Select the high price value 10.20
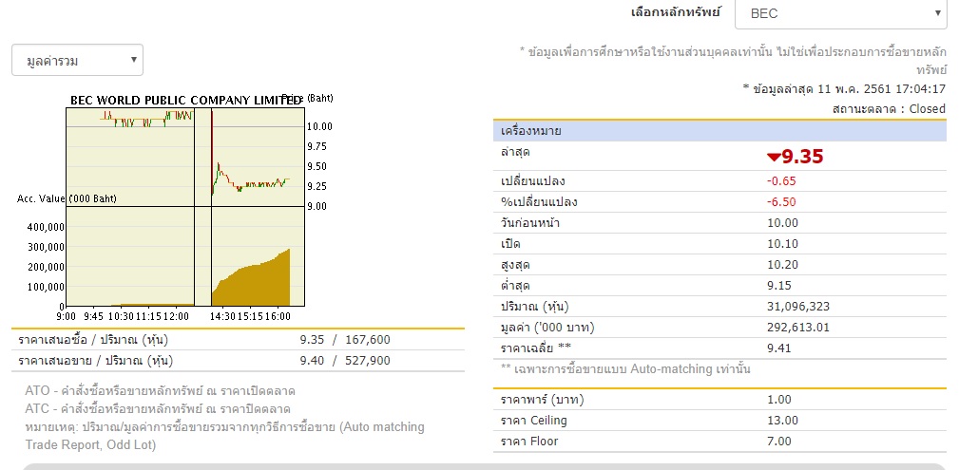This screenshot has width=978, height=470. pyautogui.click(x=783, y=265)
